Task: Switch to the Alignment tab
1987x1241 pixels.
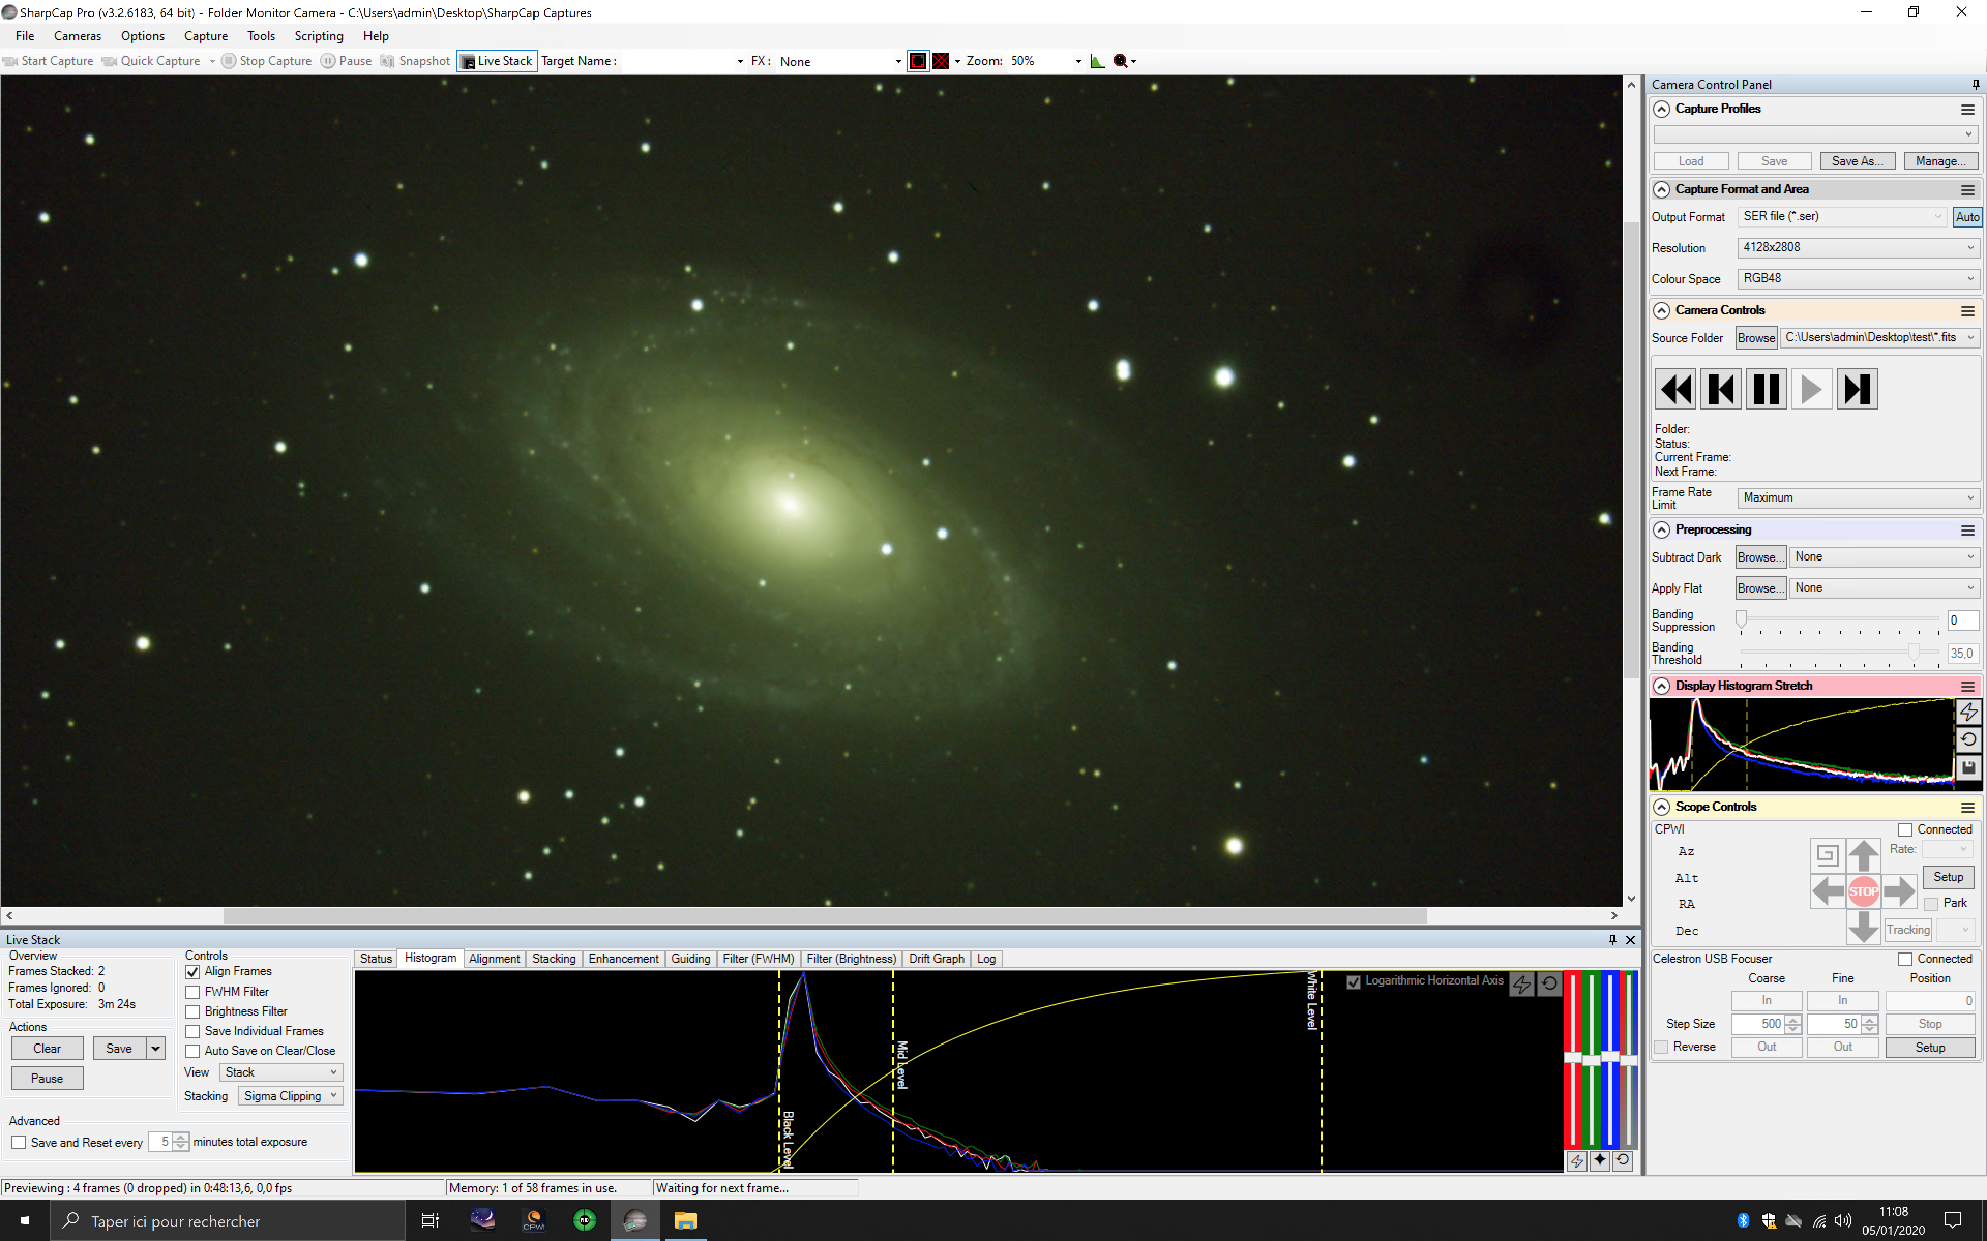Action: tap(494, 959)
